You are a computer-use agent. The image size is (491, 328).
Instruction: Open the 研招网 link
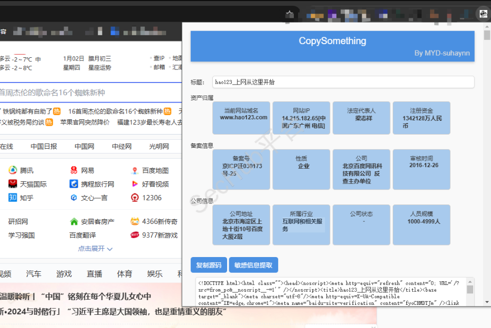(18, 222)
